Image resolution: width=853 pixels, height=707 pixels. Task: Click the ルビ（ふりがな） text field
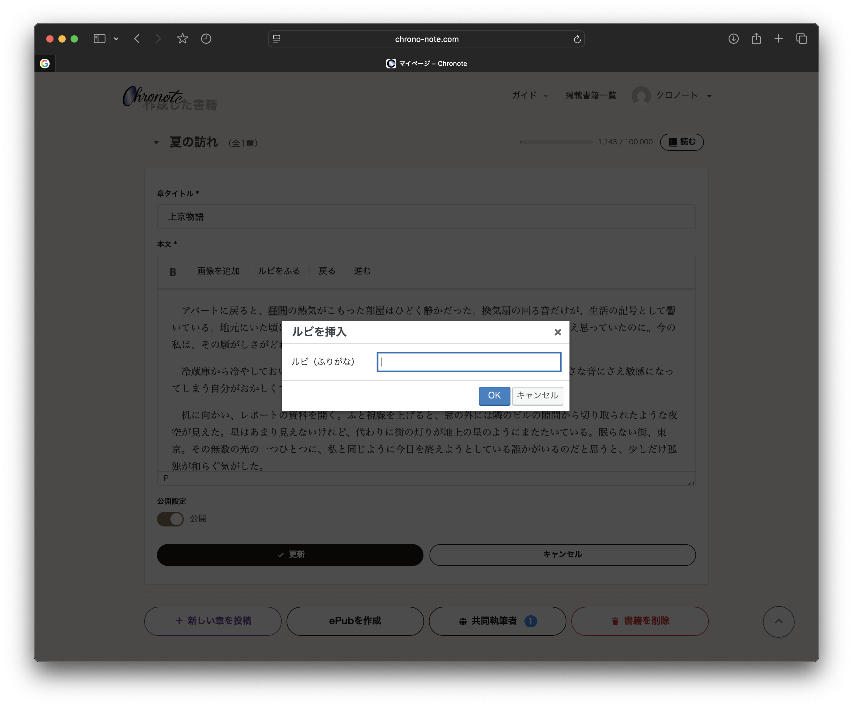click(x=469, y=362)
